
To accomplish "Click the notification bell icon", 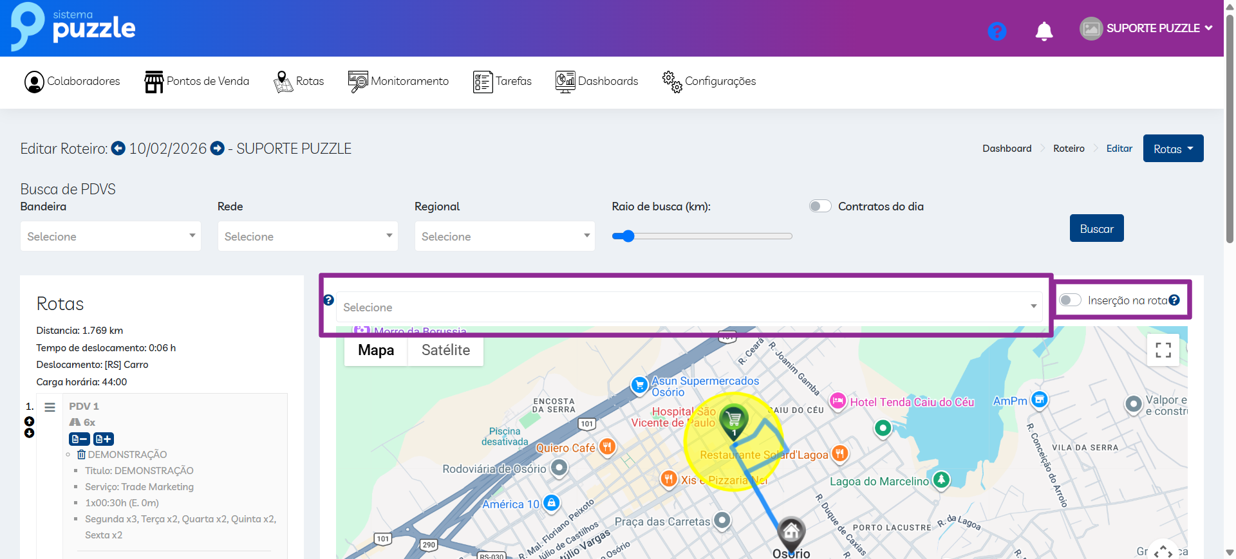I will coord(1044,31).
